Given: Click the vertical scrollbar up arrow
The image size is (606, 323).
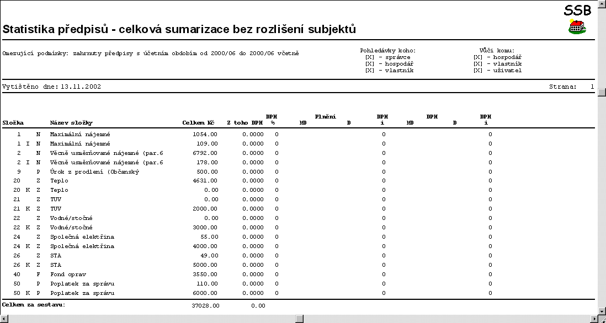Looking at the screenshot, I should tap(602, 4).
